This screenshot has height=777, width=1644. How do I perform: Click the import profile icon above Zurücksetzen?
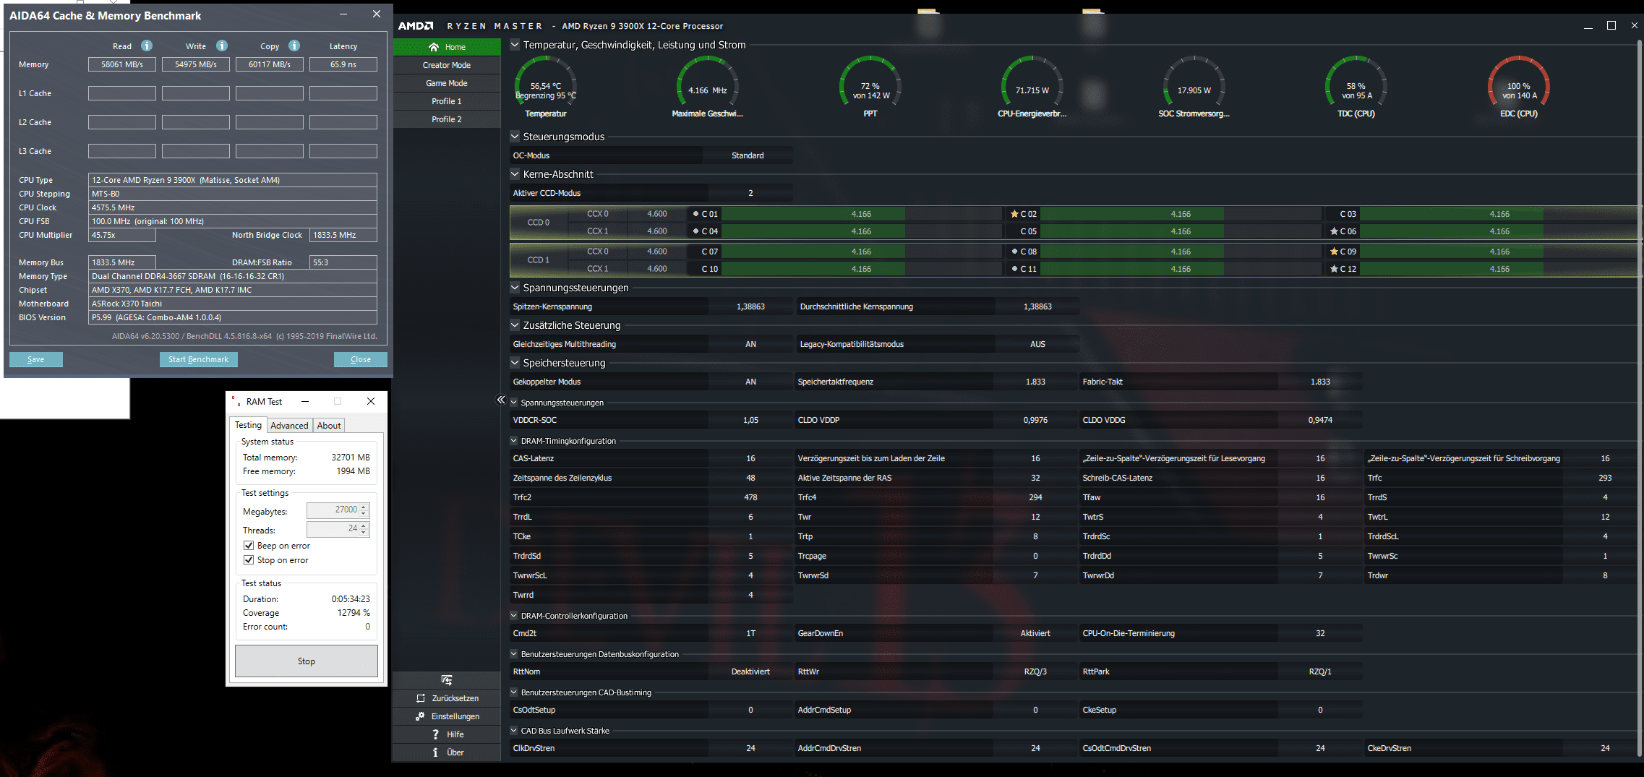447,680
